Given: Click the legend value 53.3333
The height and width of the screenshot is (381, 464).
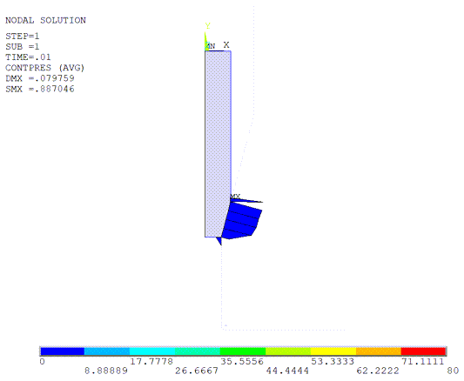Looking at the screenshot, I should 333,362.
